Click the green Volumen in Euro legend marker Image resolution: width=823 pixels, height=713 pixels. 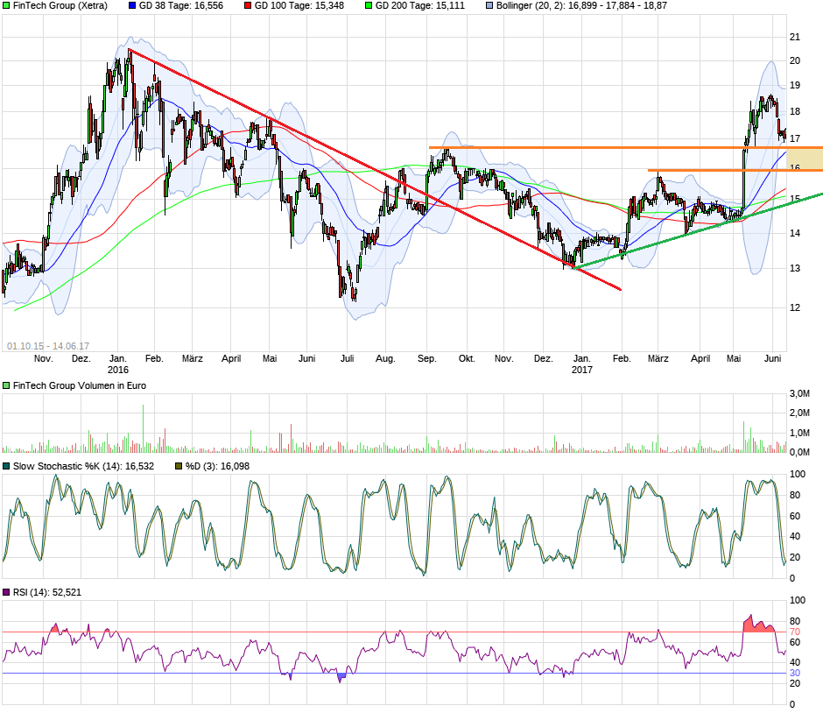pos(7,385)
